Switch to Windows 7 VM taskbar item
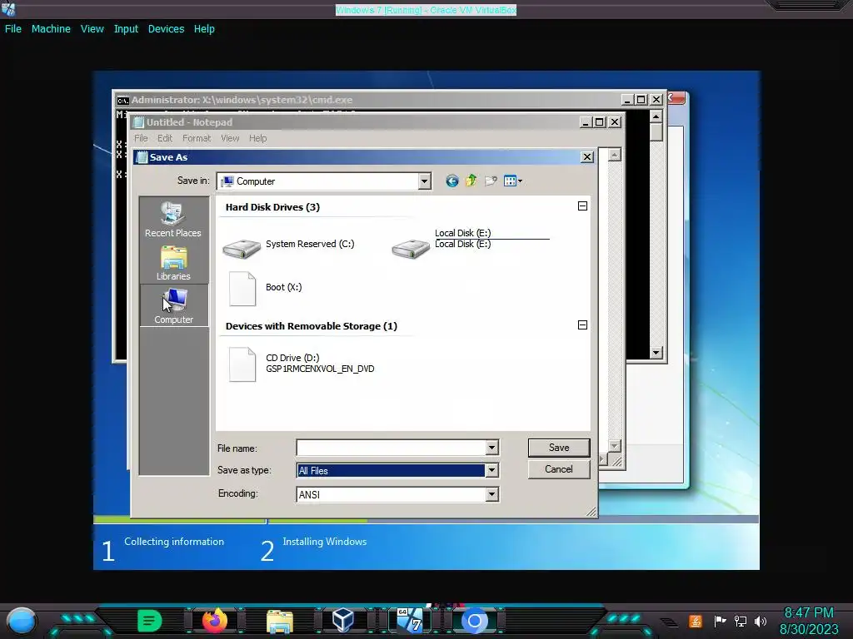The width and height of the screenshot is (853, 639). [x=410, y=621]
